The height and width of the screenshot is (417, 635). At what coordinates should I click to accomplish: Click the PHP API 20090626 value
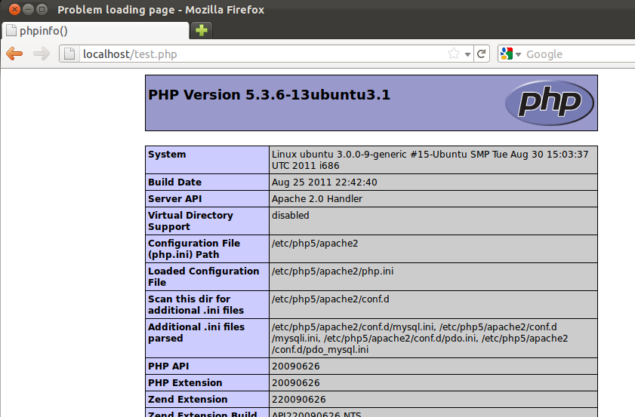(296, 366)
